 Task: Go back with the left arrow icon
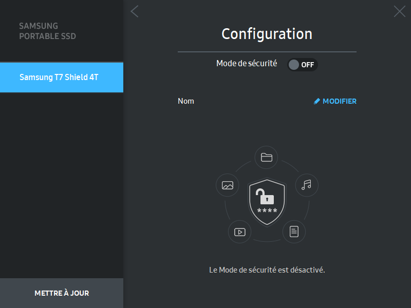(135, 11)
